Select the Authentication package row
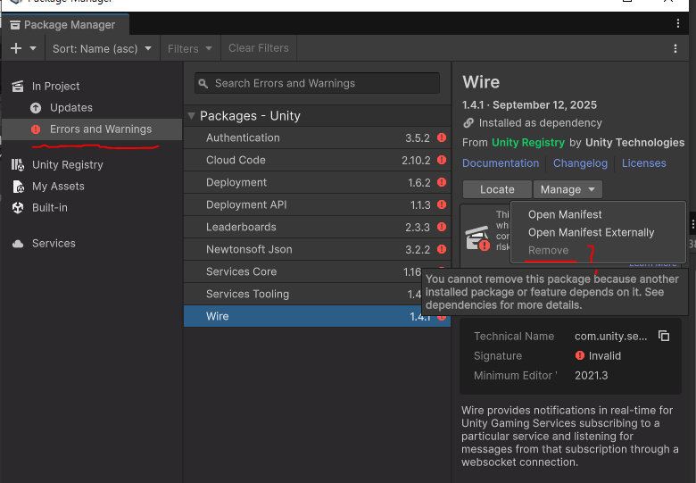Image resolution: width=696 pixels, height=483 pixels. [x=317, y=137]
